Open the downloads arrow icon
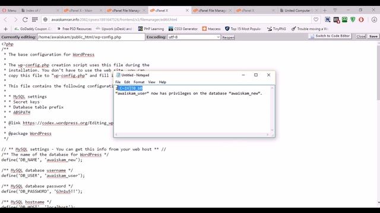Image resolution: width=380 pixels, height=213 pixels. [x=374, y=20]
